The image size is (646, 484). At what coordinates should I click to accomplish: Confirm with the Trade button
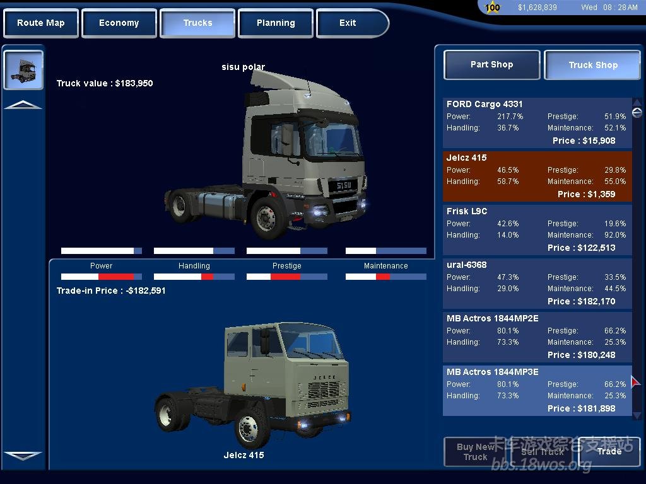click(x=609, y=451)
